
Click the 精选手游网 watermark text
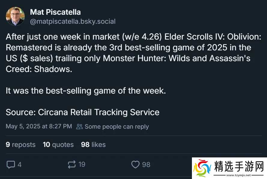pyautogui.click(x=239, y=166)
